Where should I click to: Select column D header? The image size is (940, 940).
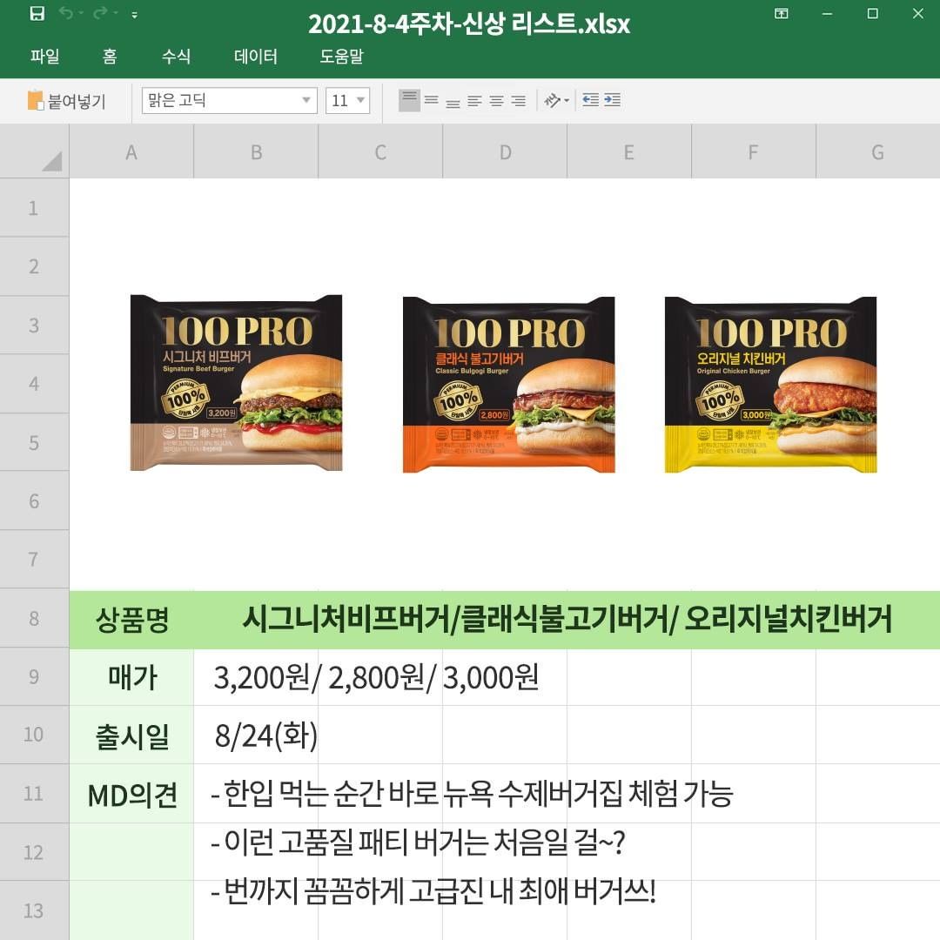click(x=505, y=151)
